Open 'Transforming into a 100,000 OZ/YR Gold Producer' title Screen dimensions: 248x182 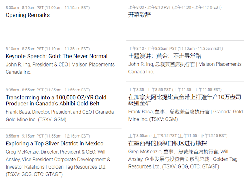(56, 100)
